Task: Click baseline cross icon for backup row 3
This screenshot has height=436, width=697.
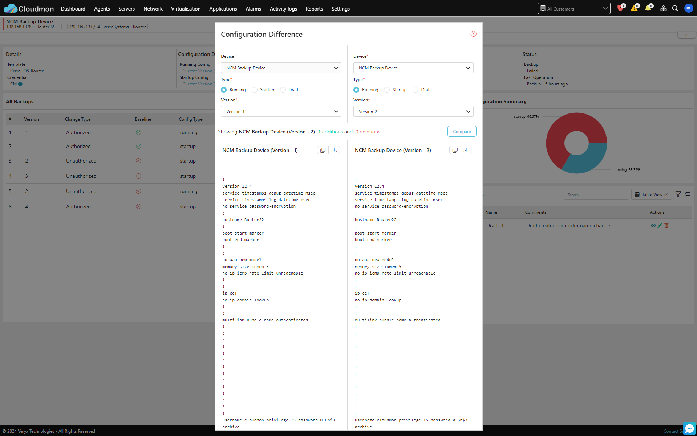Action: pos(138,161)
